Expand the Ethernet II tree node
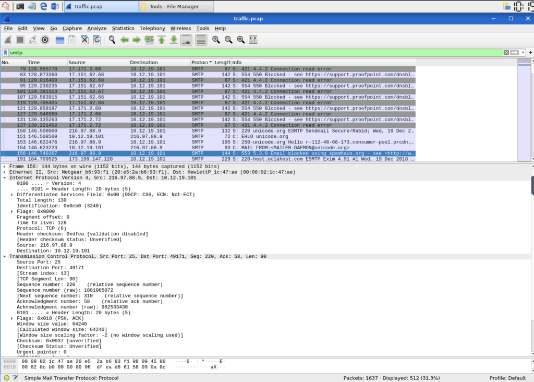 point(4,172)
